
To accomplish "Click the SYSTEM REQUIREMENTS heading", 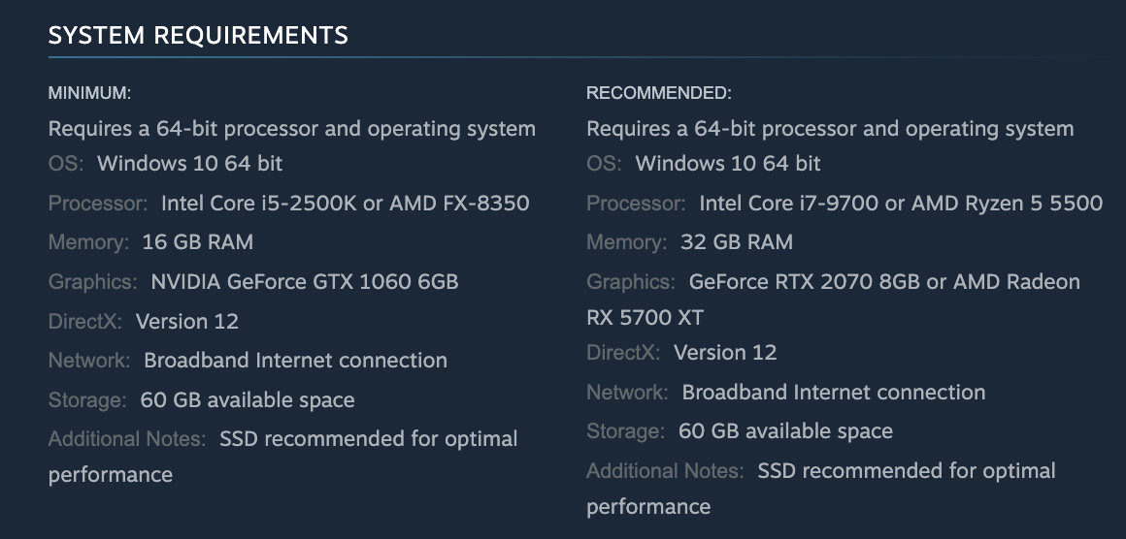I will click(x=198, y=34).
